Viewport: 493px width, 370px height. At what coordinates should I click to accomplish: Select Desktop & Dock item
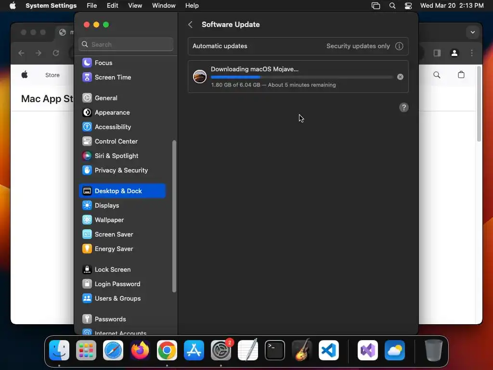tap(122, 191)
